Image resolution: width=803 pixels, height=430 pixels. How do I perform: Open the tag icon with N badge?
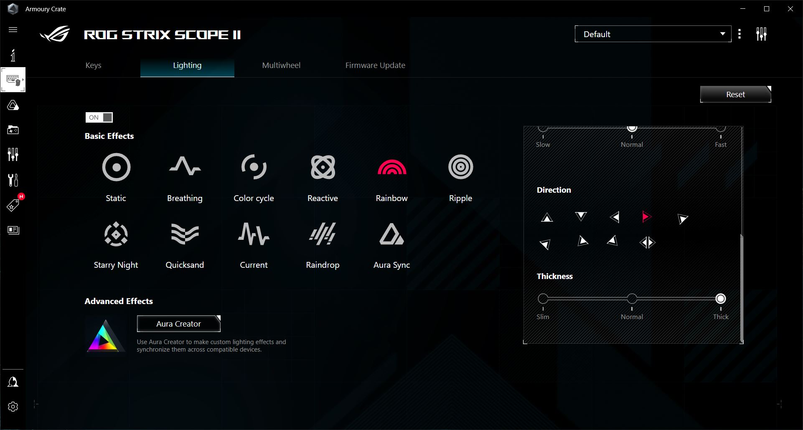coord(13,205)
